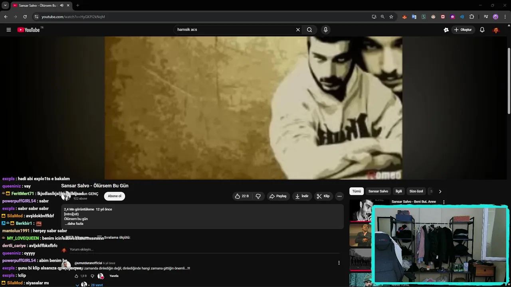Reload the page in browser
Viewport: 511px width, 287px height.
click(25, 17)
